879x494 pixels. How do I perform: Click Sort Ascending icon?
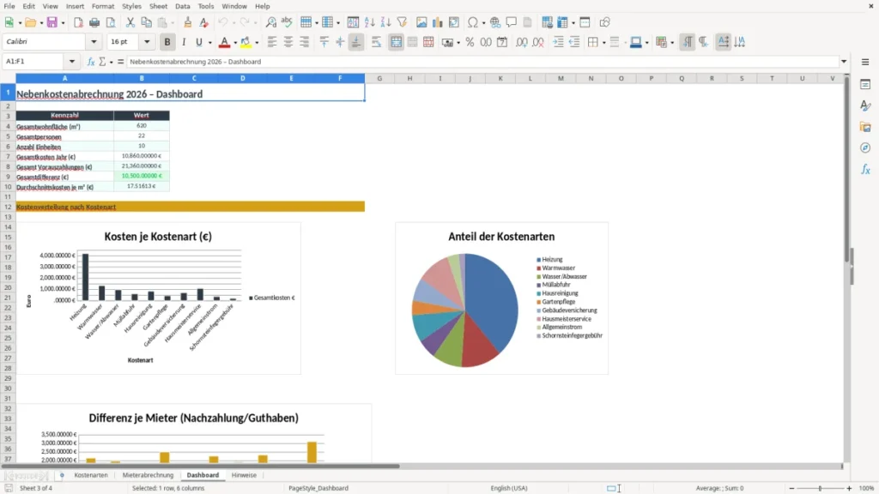[x=369, y=22]
